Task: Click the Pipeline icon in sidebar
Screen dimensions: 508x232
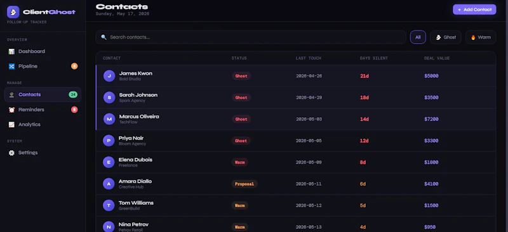Action: click(x=11, y=67)
